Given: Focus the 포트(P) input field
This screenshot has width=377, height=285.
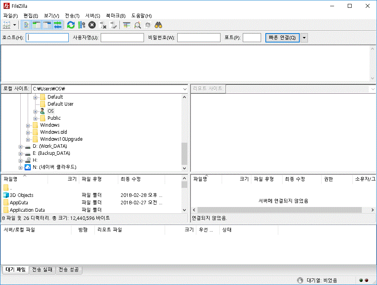Looking at the screenshot, I should click(x=252, y=38).
